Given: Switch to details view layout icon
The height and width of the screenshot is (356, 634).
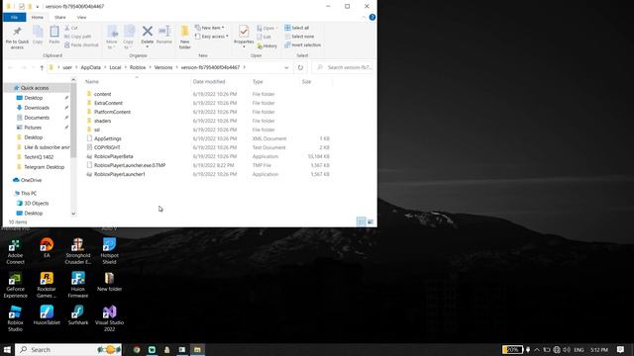Looking at the screenshot, I should click(x=361, y=222).
